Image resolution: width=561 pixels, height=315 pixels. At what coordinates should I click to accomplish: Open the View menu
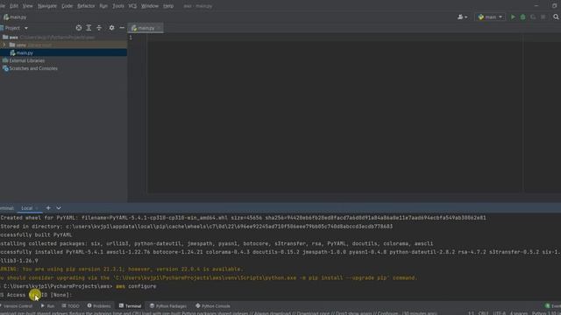[x=27, y=6]
